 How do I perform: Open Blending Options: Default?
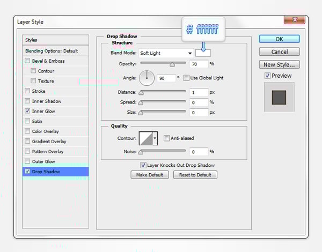[52, 50]
